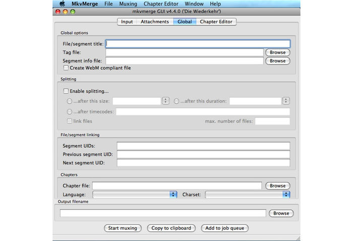Screen dimensions: 353x241
Task: Switch to the Attachments tab
Action: click(x=155, y=22)
